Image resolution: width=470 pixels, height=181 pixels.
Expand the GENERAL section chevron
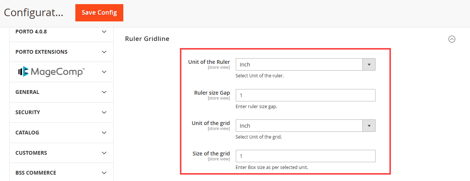104,92
